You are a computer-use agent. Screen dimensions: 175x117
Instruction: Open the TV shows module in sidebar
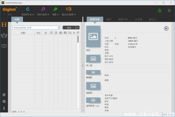click(4, 46)
